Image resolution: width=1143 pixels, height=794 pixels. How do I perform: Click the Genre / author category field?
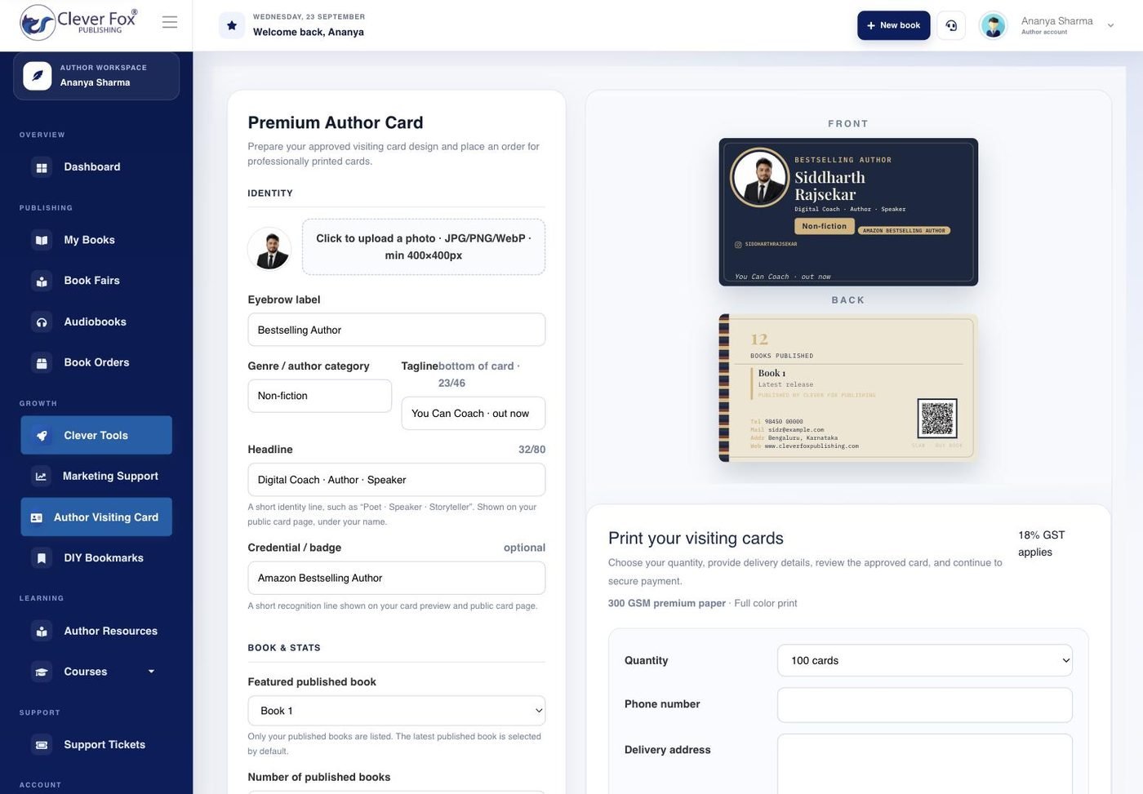point(319,396)
